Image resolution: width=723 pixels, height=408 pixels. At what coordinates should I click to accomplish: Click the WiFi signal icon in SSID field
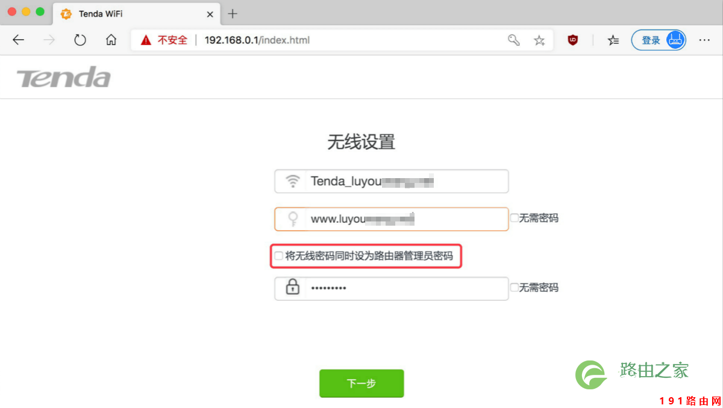click(x=293, y=181)
